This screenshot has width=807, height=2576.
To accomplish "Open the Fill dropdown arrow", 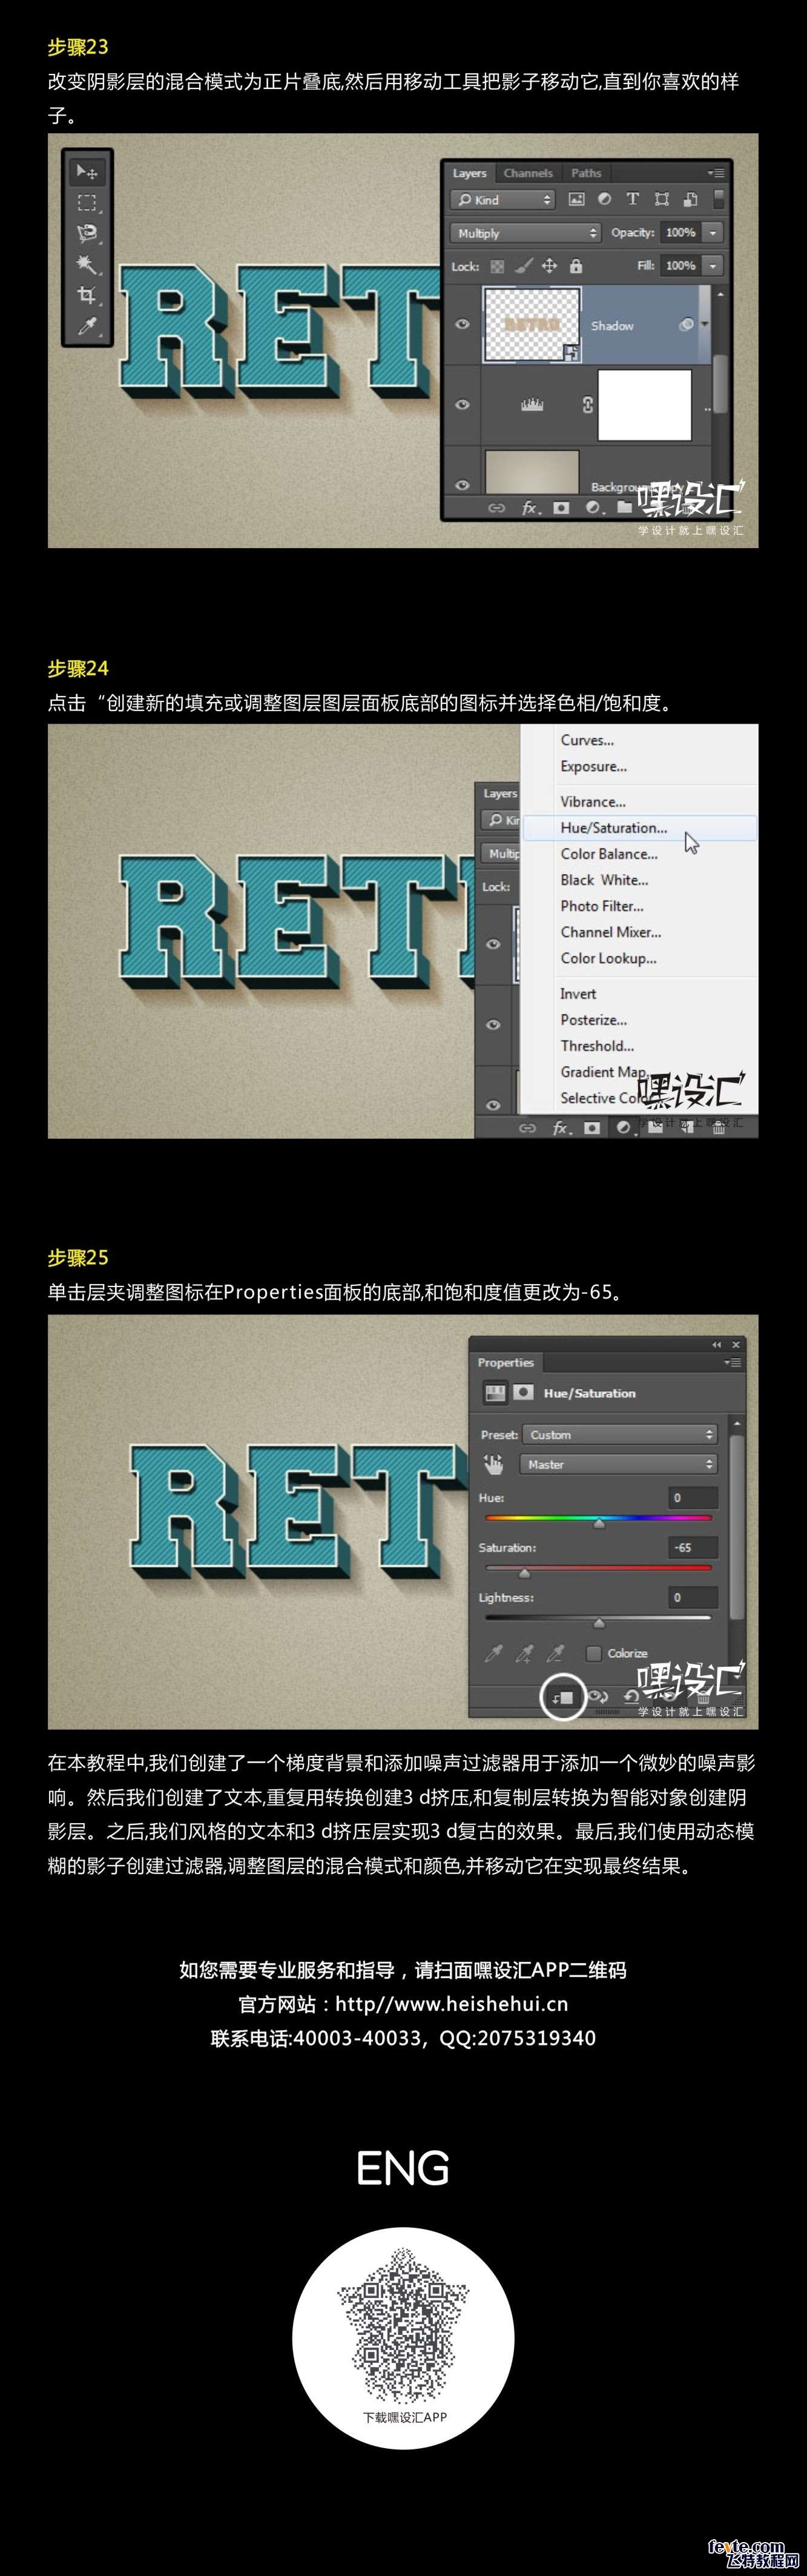I will pyautogui.click(x=713, y=266).
